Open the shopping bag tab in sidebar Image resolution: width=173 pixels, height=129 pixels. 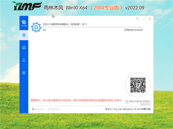click(x=24, y=72)
